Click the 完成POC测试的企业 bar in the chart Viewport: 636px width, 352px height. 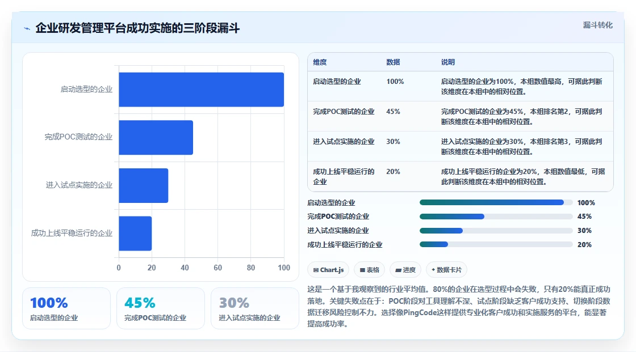tap(156, 137)
